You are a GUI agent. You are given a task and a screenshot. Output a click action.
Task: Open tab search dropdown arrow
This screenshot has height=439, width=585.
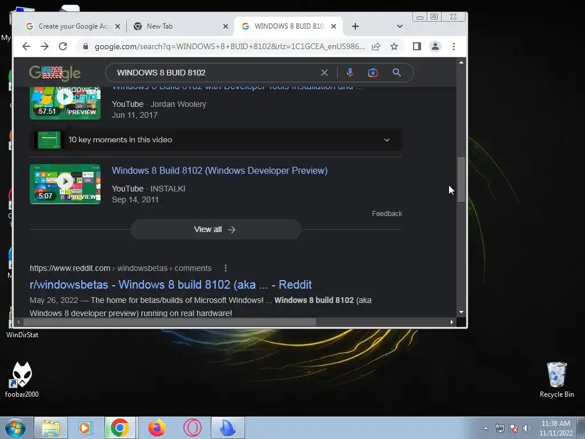[x=399, y=26]
